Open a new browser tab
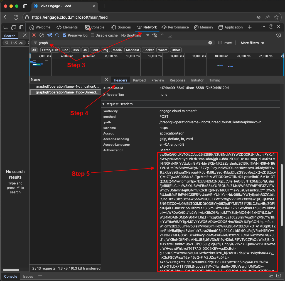 104,6
